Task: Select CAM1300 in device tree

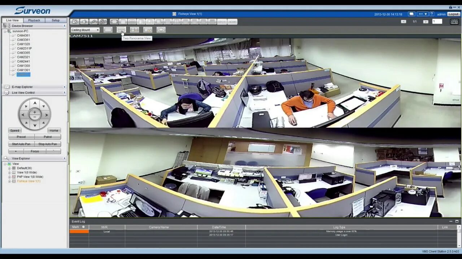Action: (x=23, y=66)
